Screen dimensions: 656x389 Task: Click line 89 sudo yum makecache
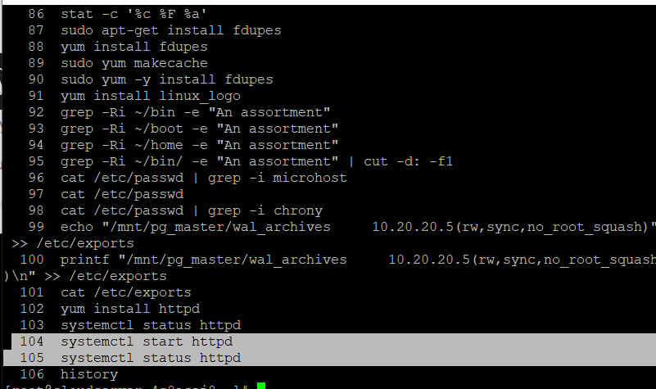[x=133, y=63]
